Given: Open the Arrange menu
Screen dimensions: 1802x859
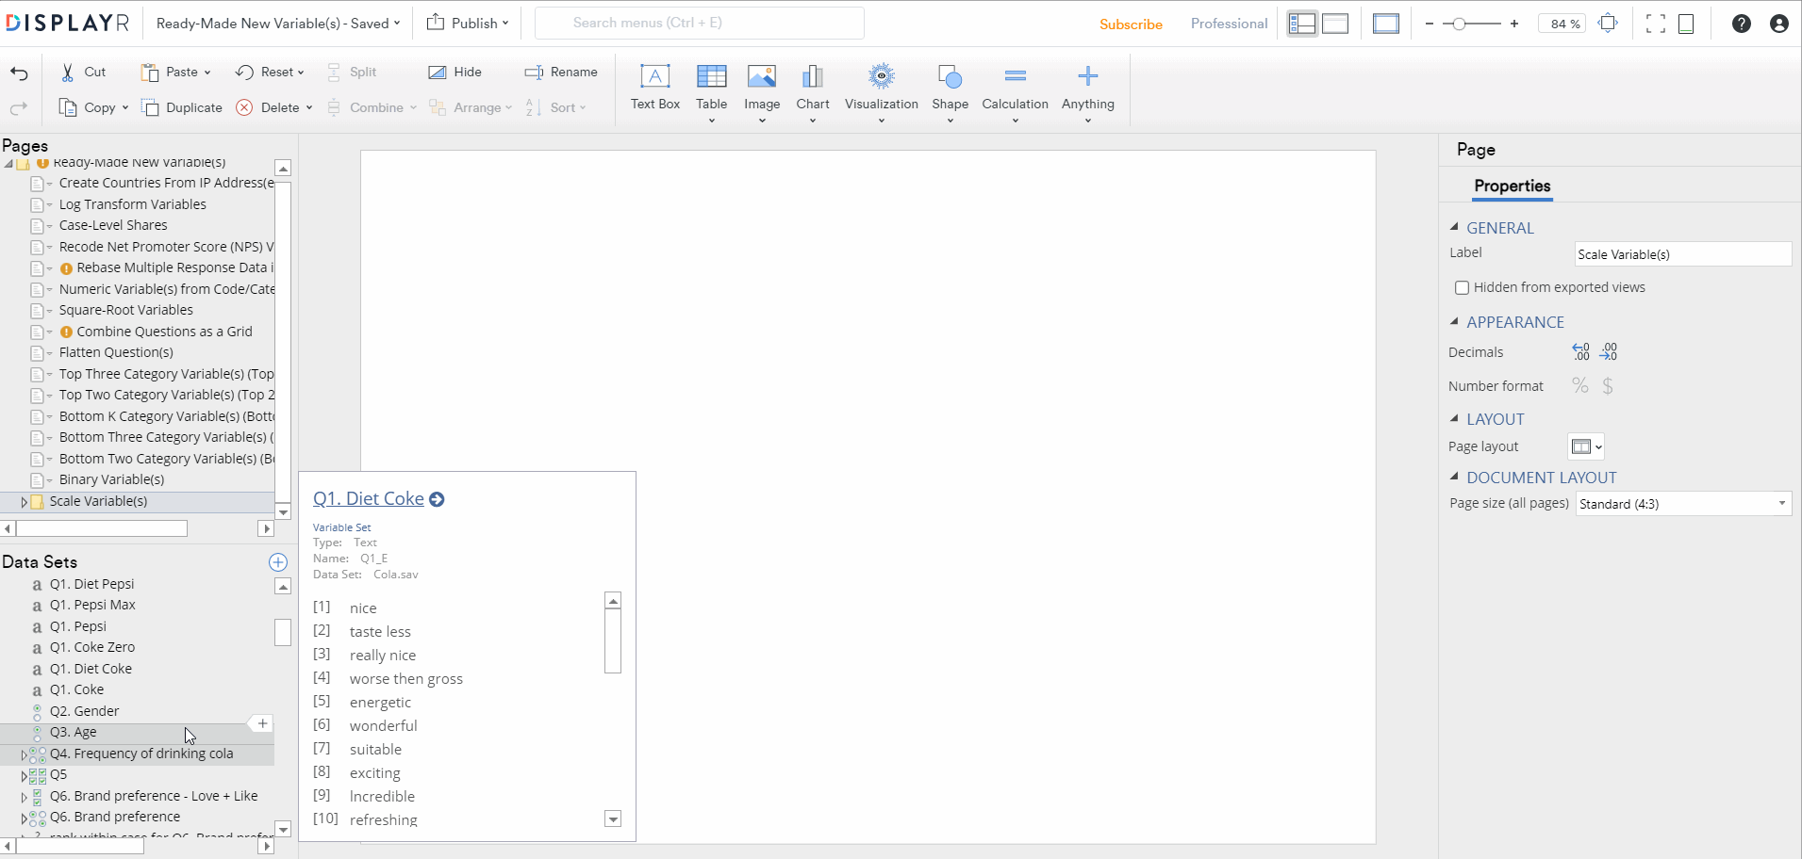Looking at the screenshot, I should [470, 107].
